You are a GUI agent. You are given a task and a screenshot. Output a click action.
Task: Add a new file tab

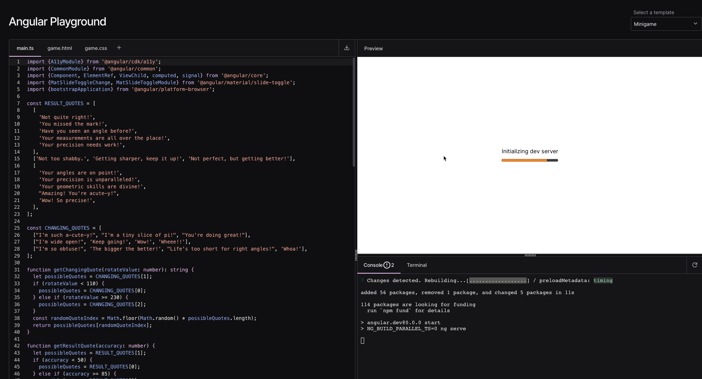tap(119, 47)
